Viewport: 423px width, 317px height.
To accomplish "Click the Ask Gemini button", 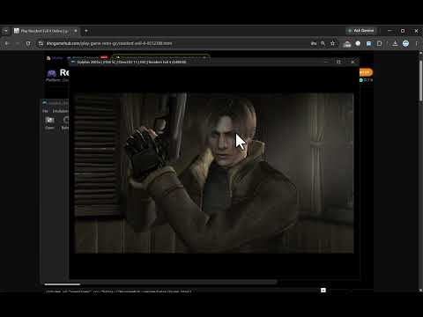I will pyautogui.click(x=361, y=31).
